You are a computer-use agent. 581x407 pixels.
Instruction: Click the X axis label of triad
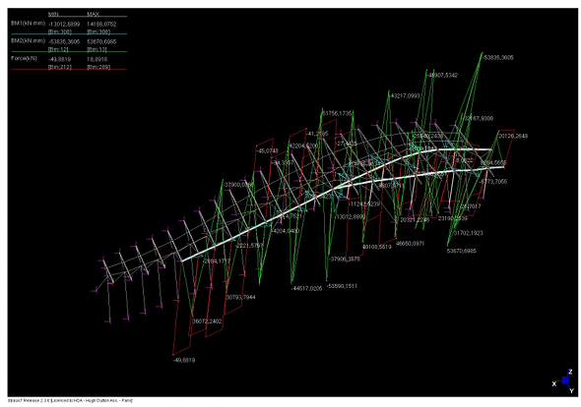coord(554,383)
